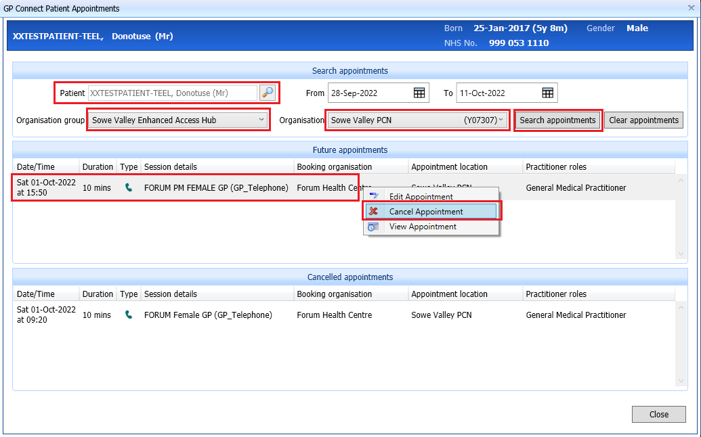The width and height of the screenshot is (701, 437).
Task: Open the From date calendar picker
Action: (x=419, y=93)
